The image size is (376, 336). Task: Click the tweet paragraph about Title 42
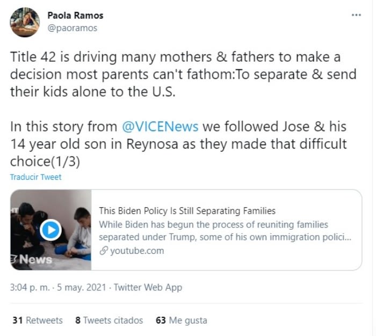point(183,74)
